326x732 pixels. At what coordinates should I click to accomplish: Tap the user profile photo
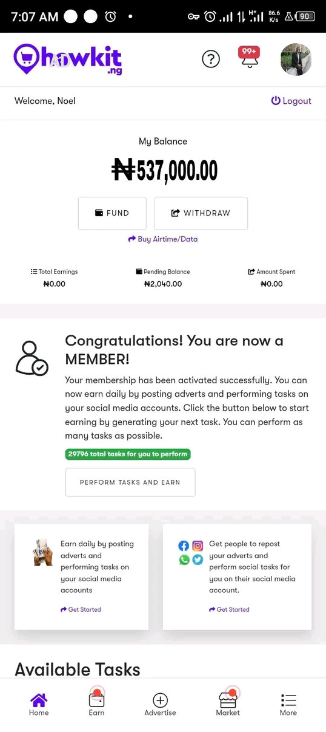click(x=296, y=60)
